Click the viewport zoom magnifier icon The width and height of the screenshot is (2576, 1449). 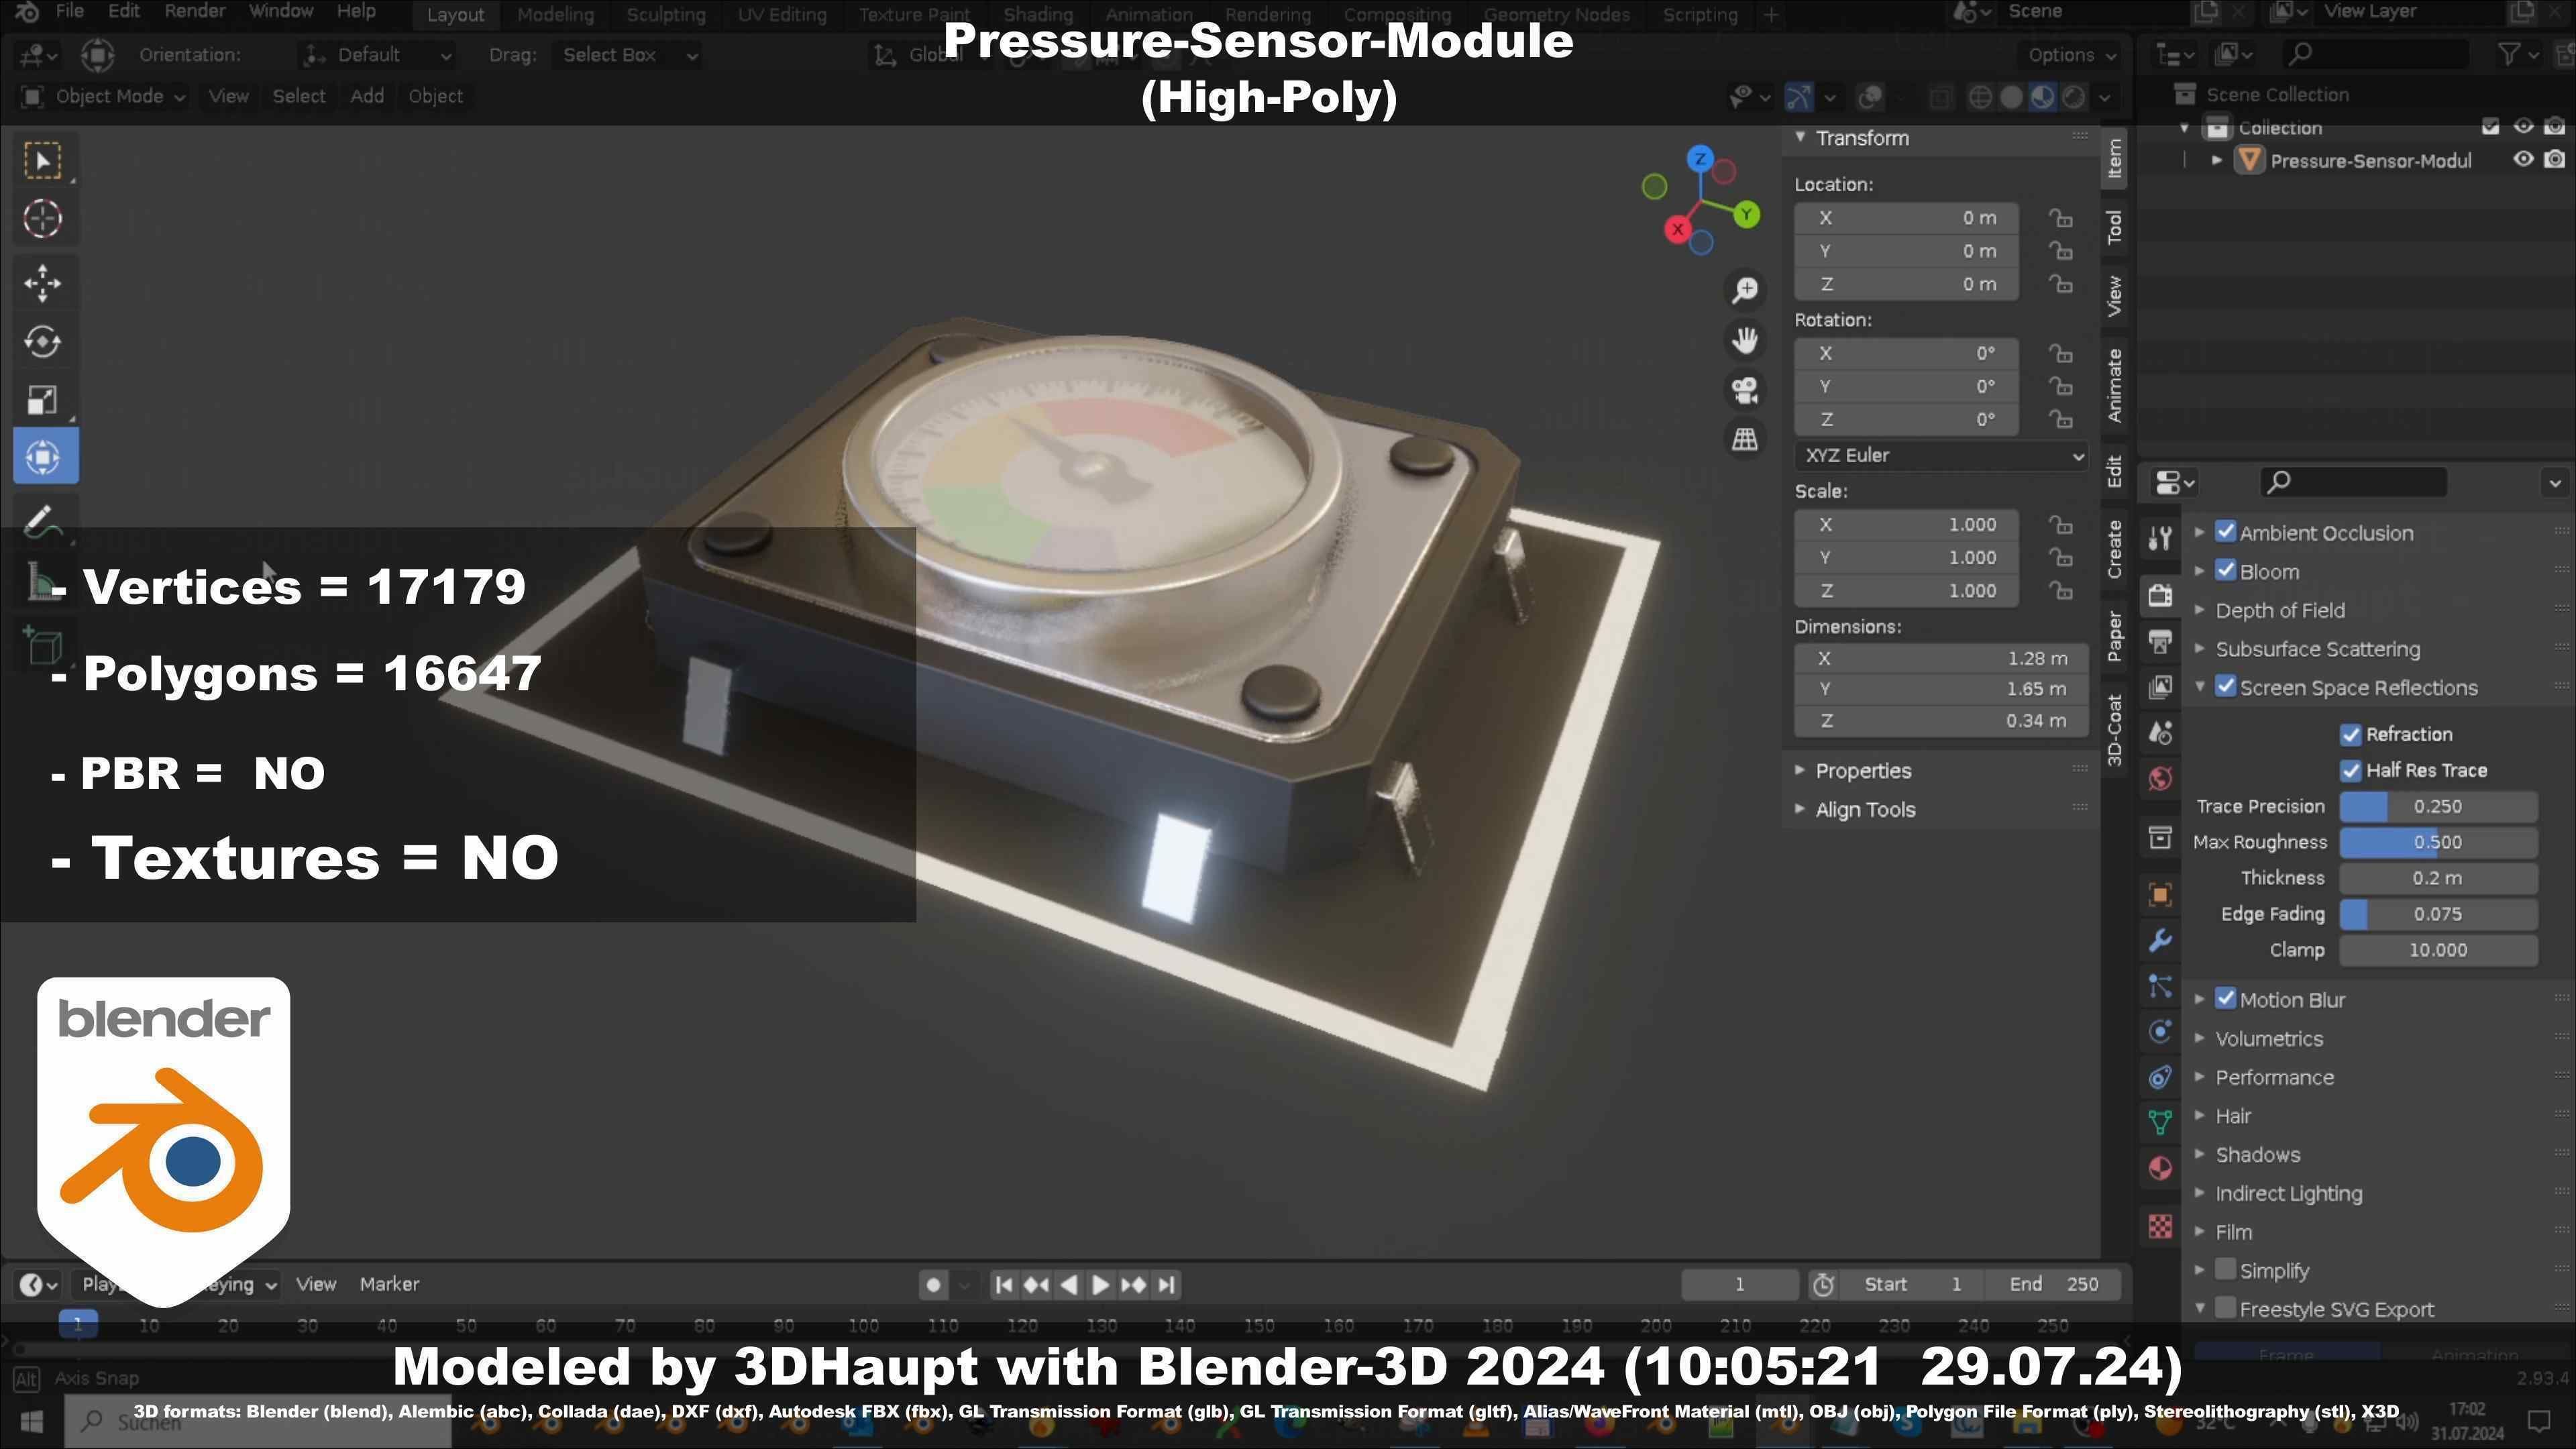click(x=1745, y=290)
